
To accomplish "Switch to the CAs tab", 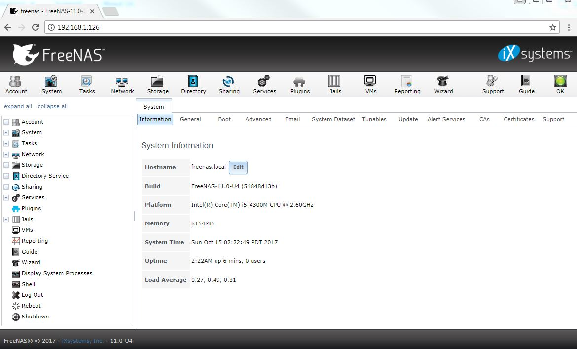I will (x=484, y=119).
